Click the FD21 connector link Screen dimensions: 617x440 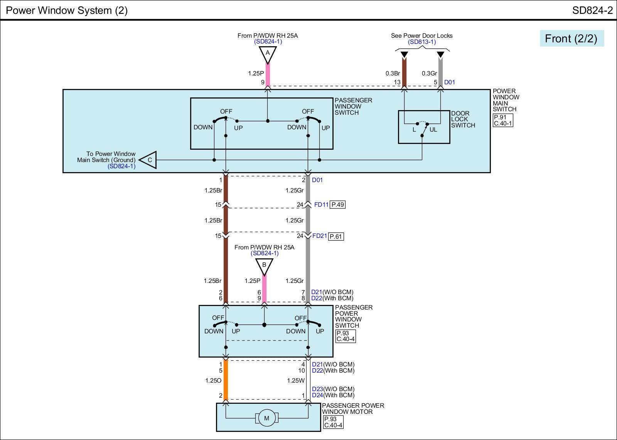pyautogui.click(x=319, y=236)
